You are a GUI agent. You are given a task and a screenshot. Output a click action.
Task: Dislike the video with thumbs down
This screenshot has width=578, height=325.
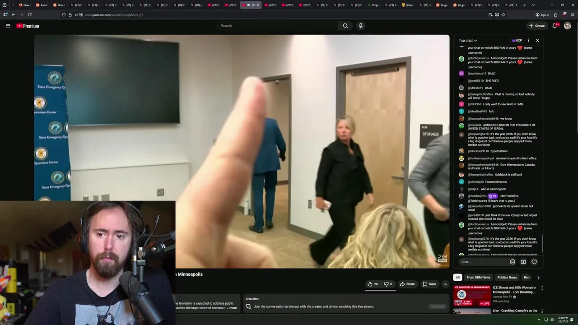click(x=388, y=284)
